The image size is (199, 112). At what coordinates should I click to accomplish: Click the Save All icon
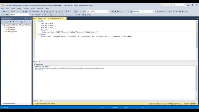[26, 12]
